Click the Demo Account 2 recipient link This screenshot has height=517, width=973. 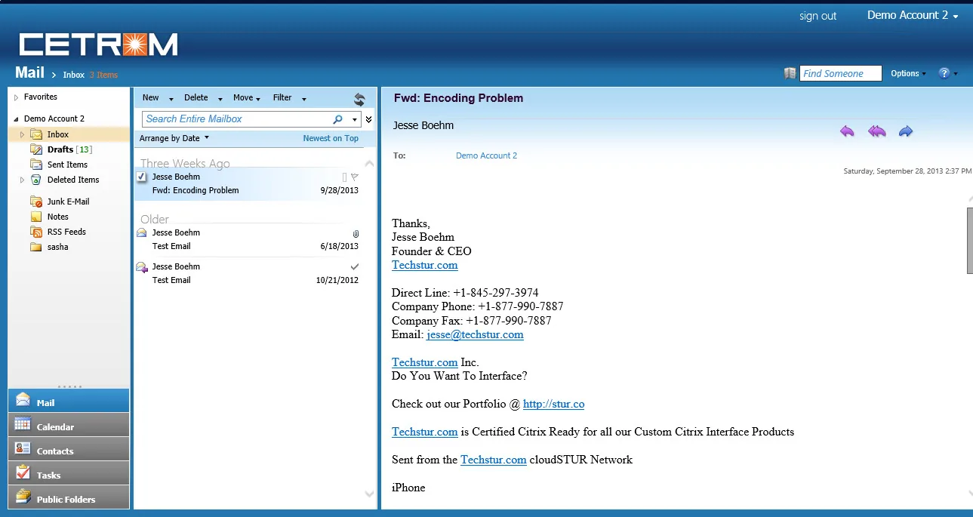pos(486,155)
